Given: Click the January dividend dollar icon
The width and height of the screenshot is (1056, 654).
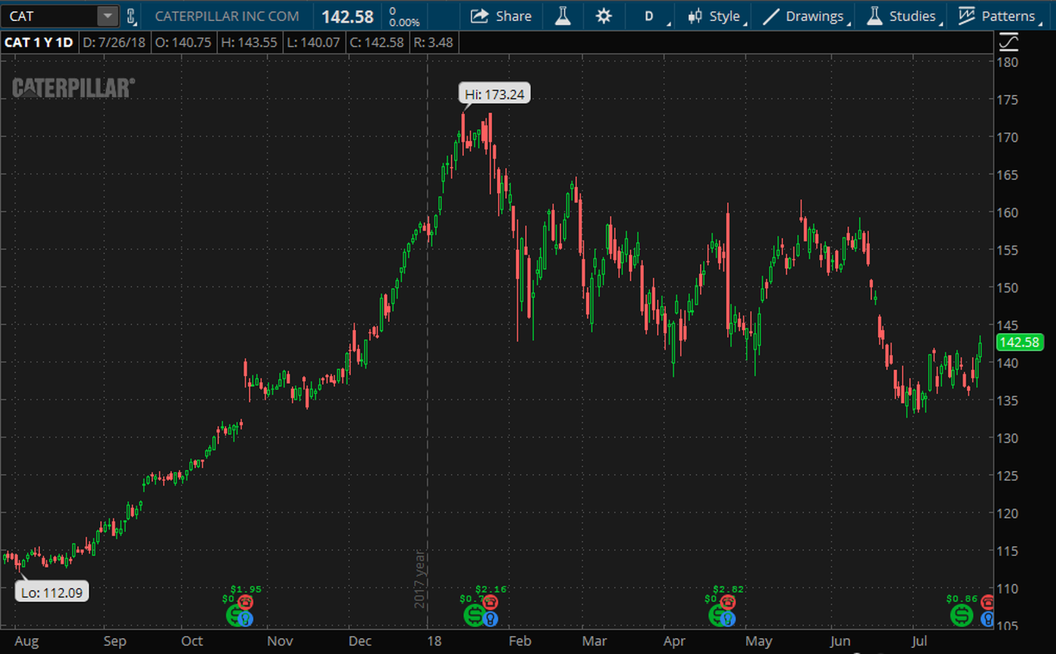Looking at the screenshot, I should [x=473, y=616].
